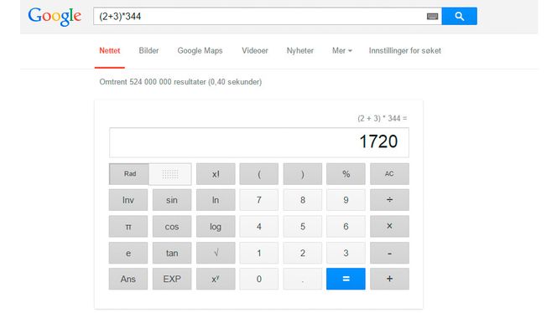Click the division ÷ key
This screenshot has width=557, height=313.
tap(389, 200)
